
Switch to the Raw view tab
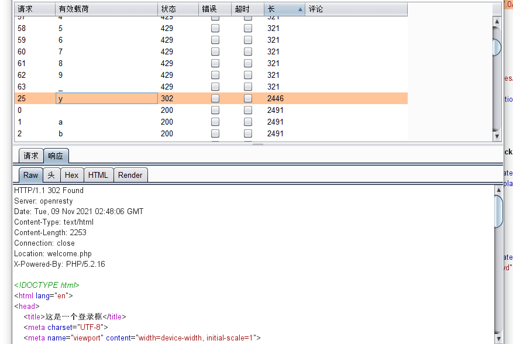point(31,175)
